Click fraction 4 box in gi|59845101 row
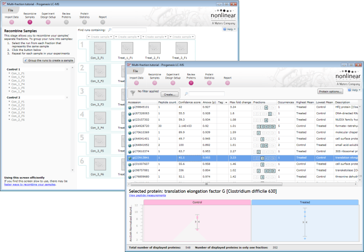This screenshot has width=364, height=252. coord(266,108)
